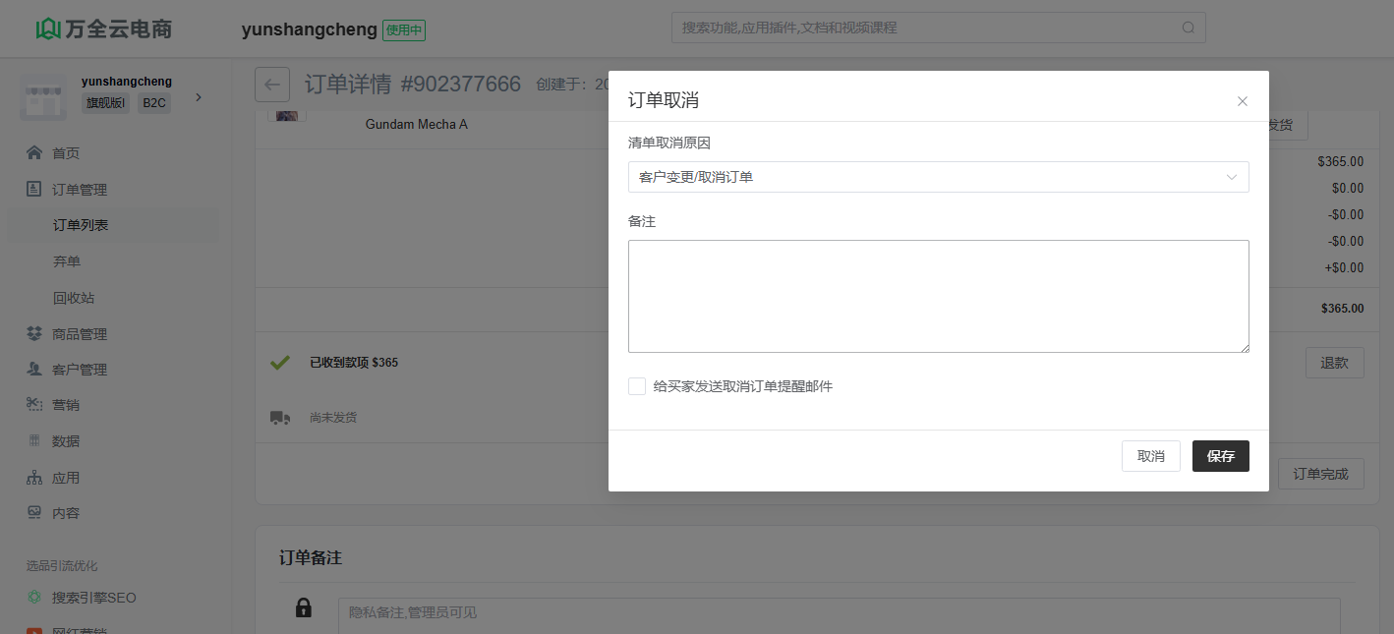Screen dimensions: 1394x634
Task: Open the 回收站 menu item
Action: click(x=74, y=298)
